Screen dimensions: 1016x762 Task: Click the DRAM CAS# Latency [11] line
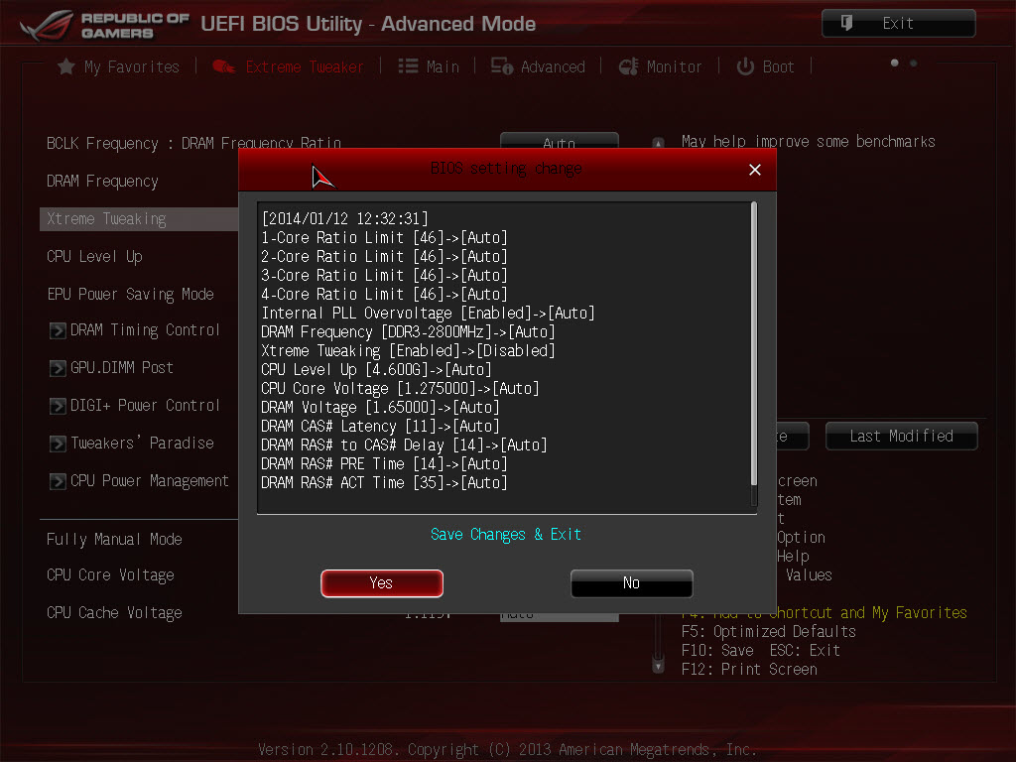click(380, 426)
